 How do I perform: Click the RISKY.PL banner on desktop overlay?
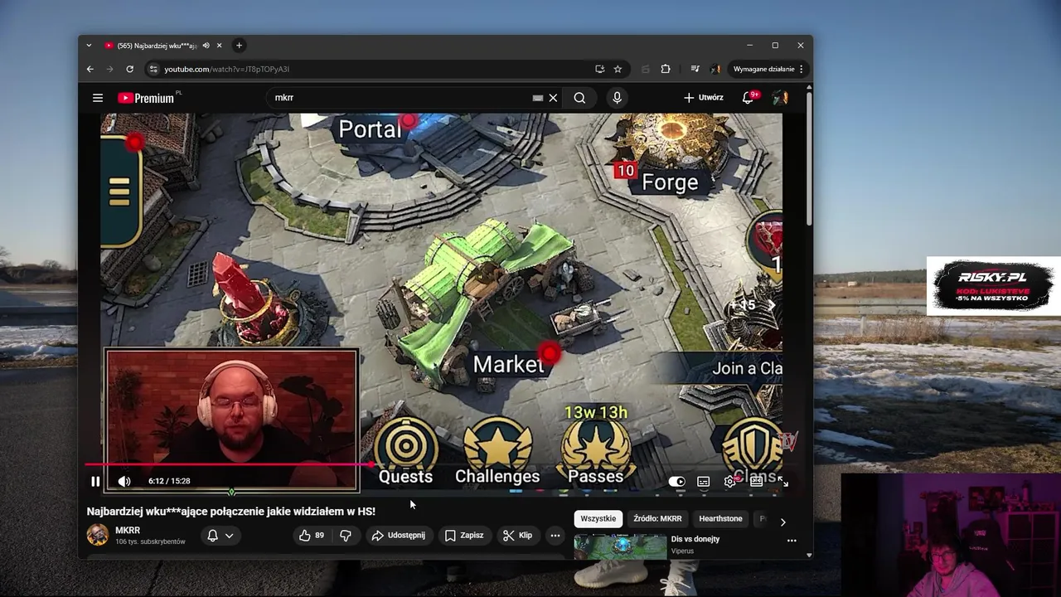pos(993,286)
